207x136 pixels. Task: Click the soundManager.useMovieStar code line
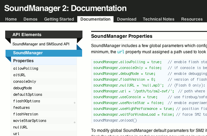(150, 103)
